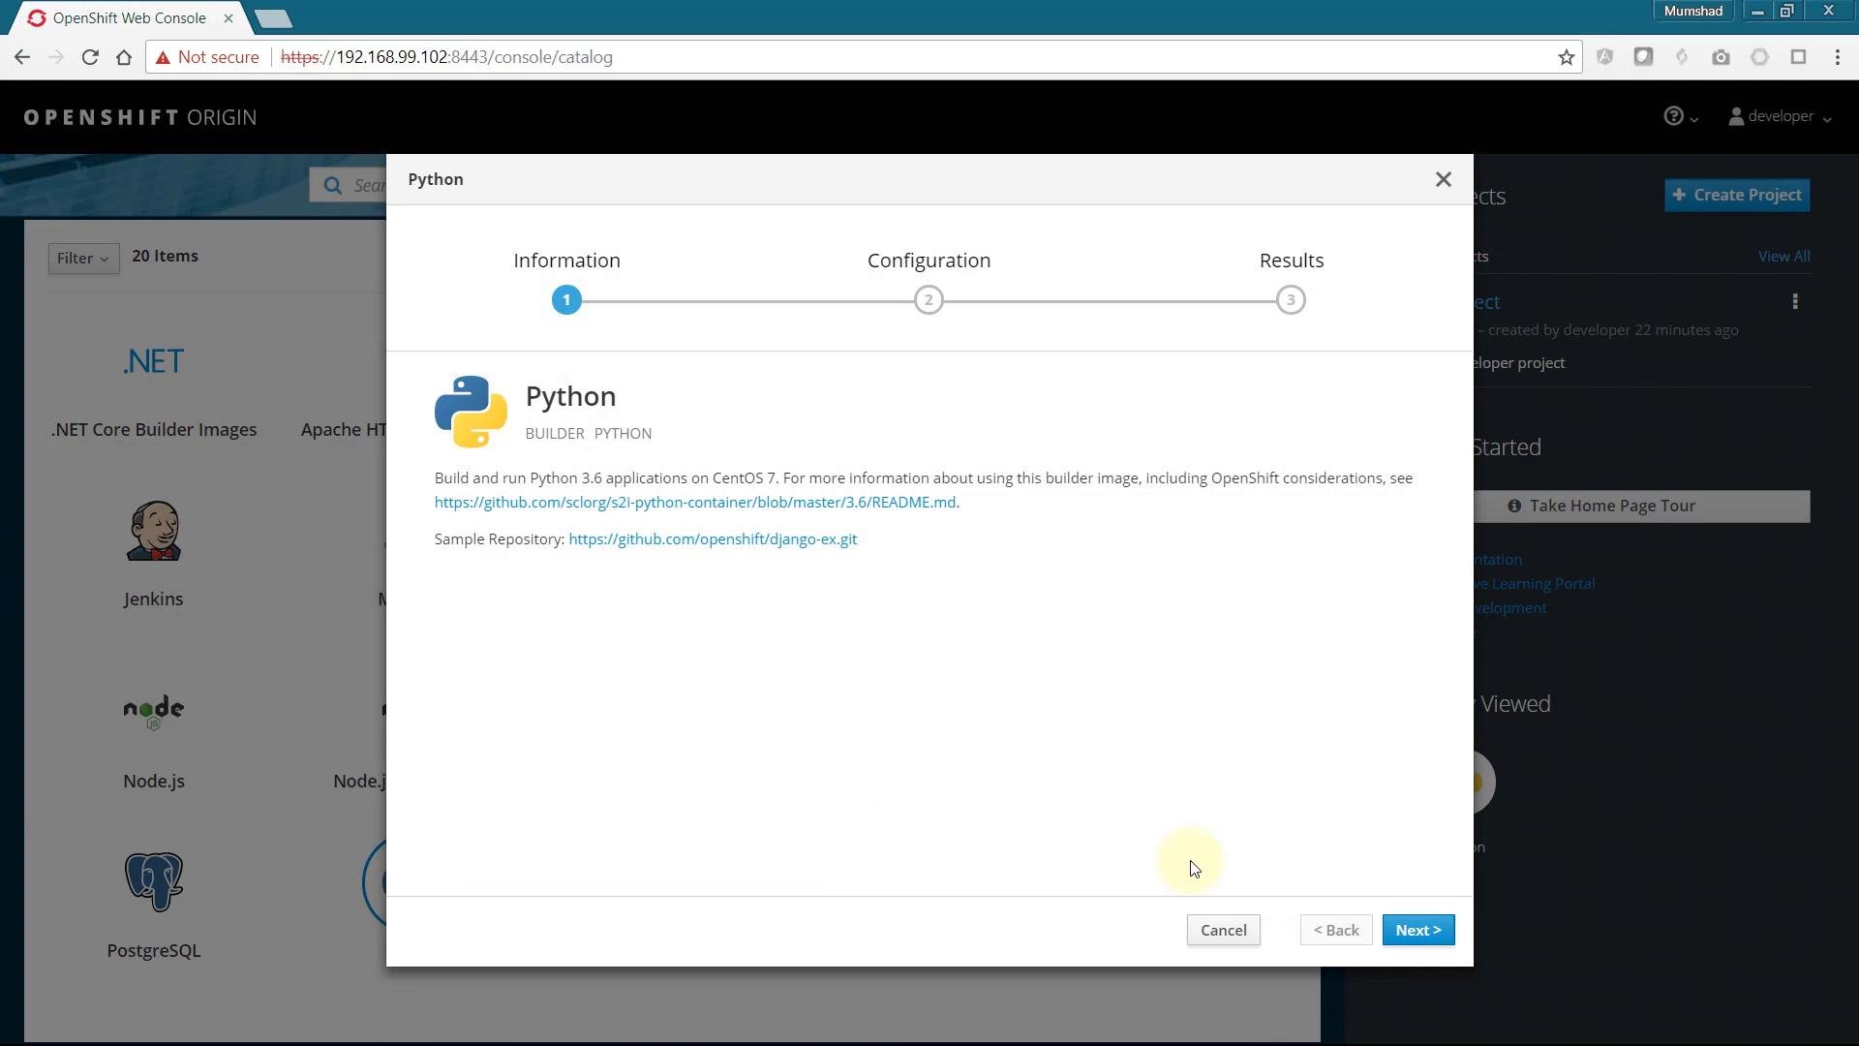Select the Jenkins catalog icon
This screenshot has height=1046, width=1859.
(153, 531)
